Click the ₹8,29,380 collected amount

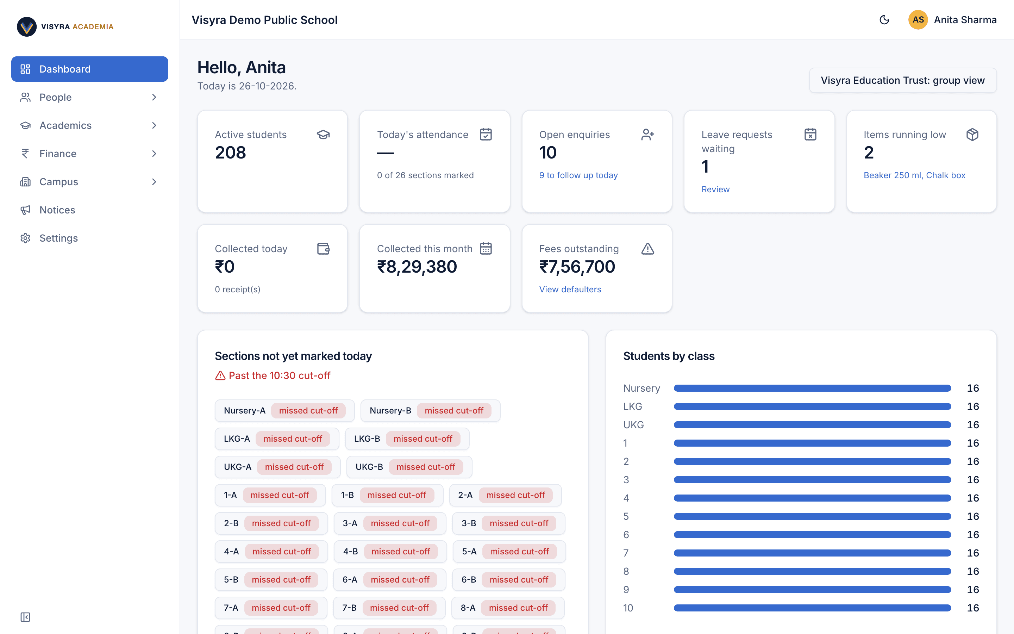coord(417,267)
